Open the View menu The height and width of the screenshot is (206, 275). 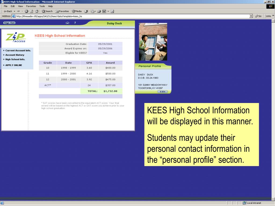pos(20,6)
